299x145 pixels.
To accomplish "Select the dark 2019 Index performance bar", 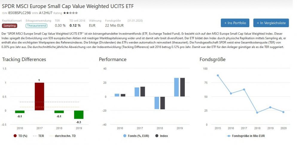I will pyautogui.click(x=182, y=87).
